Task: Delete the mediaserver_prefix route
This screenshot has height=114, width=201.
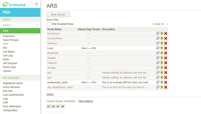Action: click(166, 82)
